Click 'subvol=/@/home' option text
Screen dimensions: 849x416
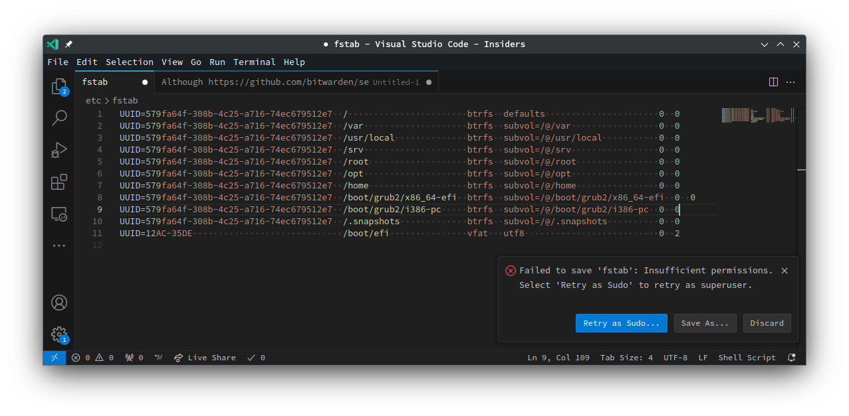tap(540, 186)
